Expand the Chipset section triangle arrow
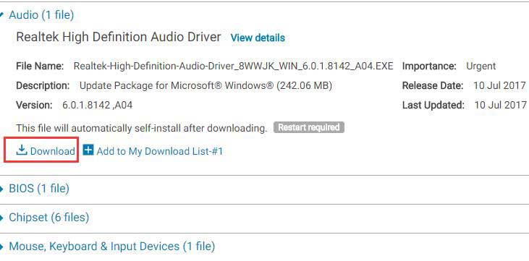The width and height of the screenshot is (529, 261). (x=1, y=218)
